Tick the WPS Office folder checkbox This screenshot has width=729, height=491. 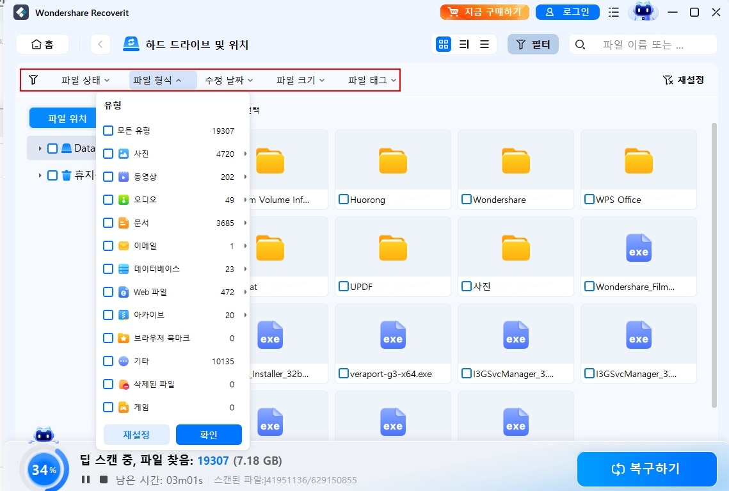(589, 200)
